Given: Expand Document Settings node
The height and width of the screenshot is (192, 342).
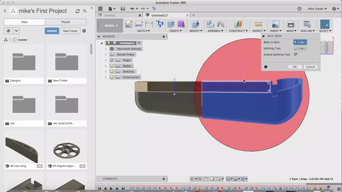Looking at the screenshot, I should 106,49.
